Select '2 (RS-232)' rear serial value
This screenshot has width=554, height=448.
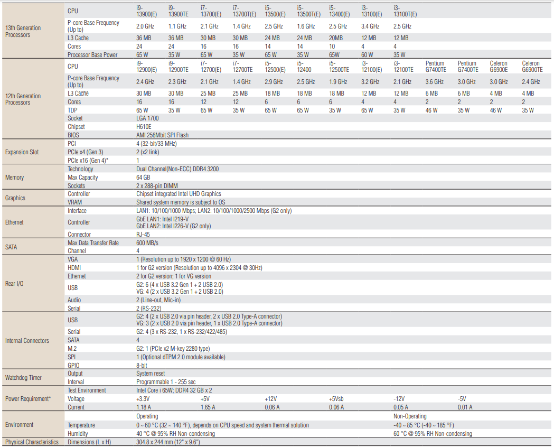[149, 309]
